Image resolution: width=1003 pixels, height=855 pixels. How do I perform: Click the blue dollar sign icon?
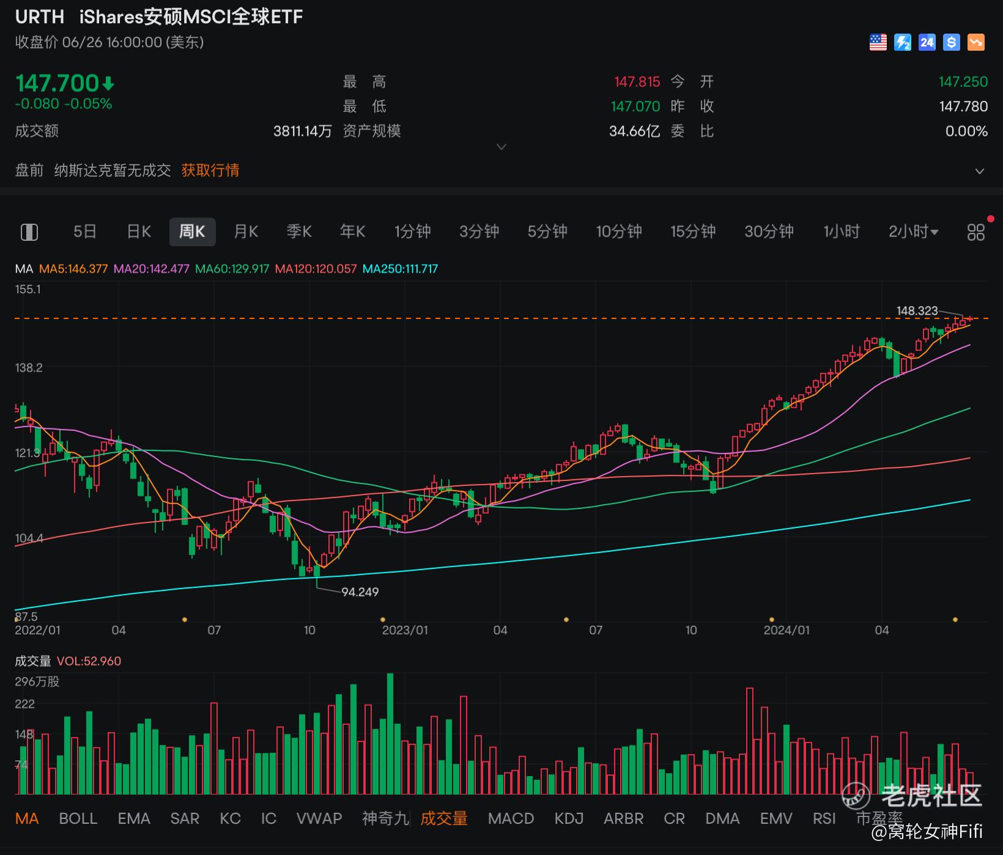(951, 42)
